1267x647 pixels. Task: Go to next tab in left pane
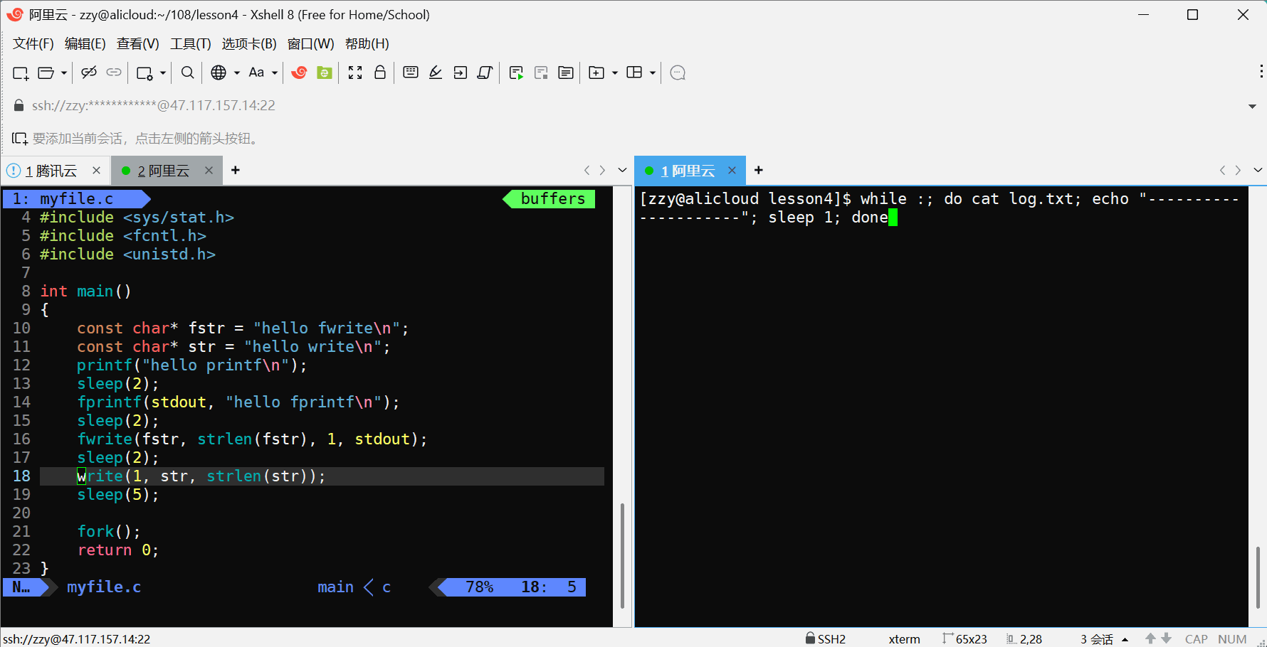pos(603,171)
